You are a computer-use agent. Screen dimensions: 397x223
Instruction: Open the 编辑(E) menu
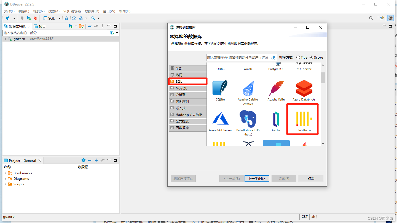pyautogui.click(x=24, y=11)
